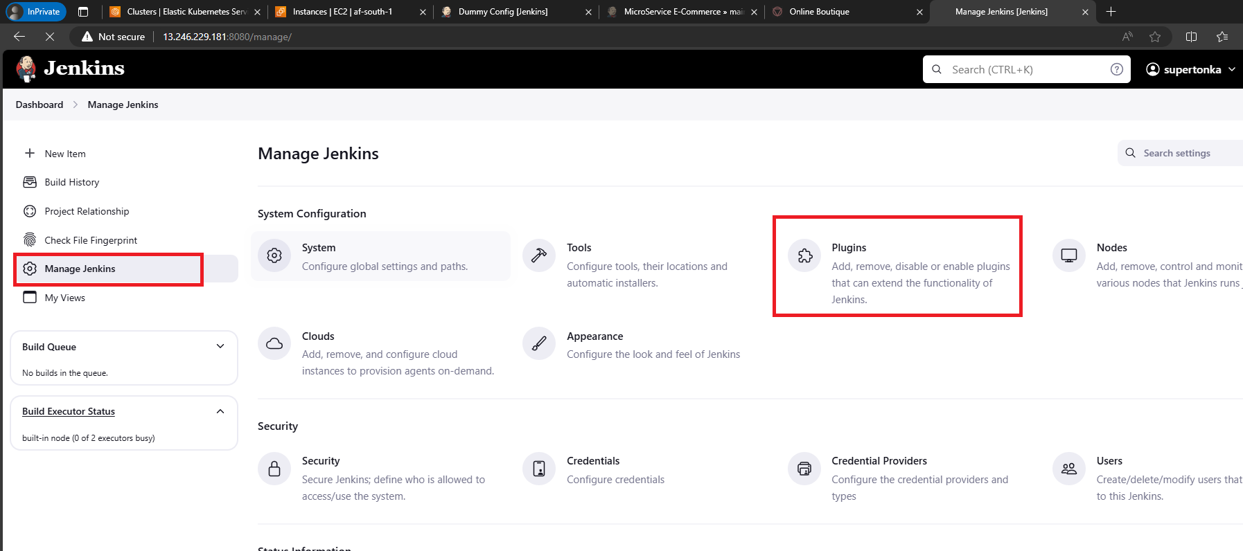This screenshot has width=1243, height=551.
Task: Click the Appearance paintbrush icon
Action: pyautogui.click(x=539, y=343)
